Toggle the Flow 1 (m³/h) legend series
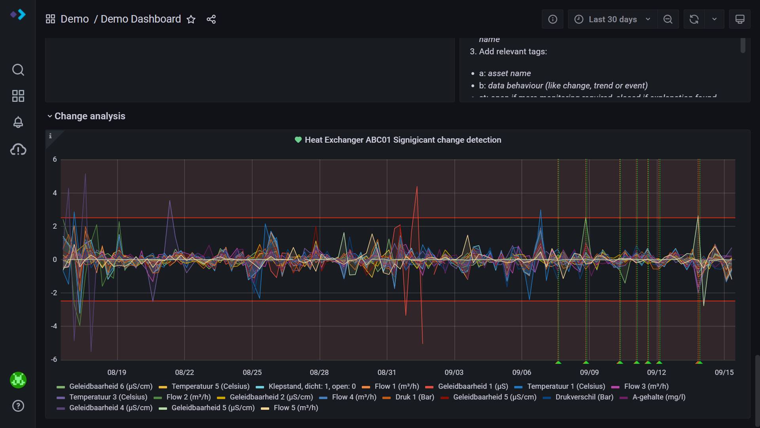 click(x=396, y=386)
